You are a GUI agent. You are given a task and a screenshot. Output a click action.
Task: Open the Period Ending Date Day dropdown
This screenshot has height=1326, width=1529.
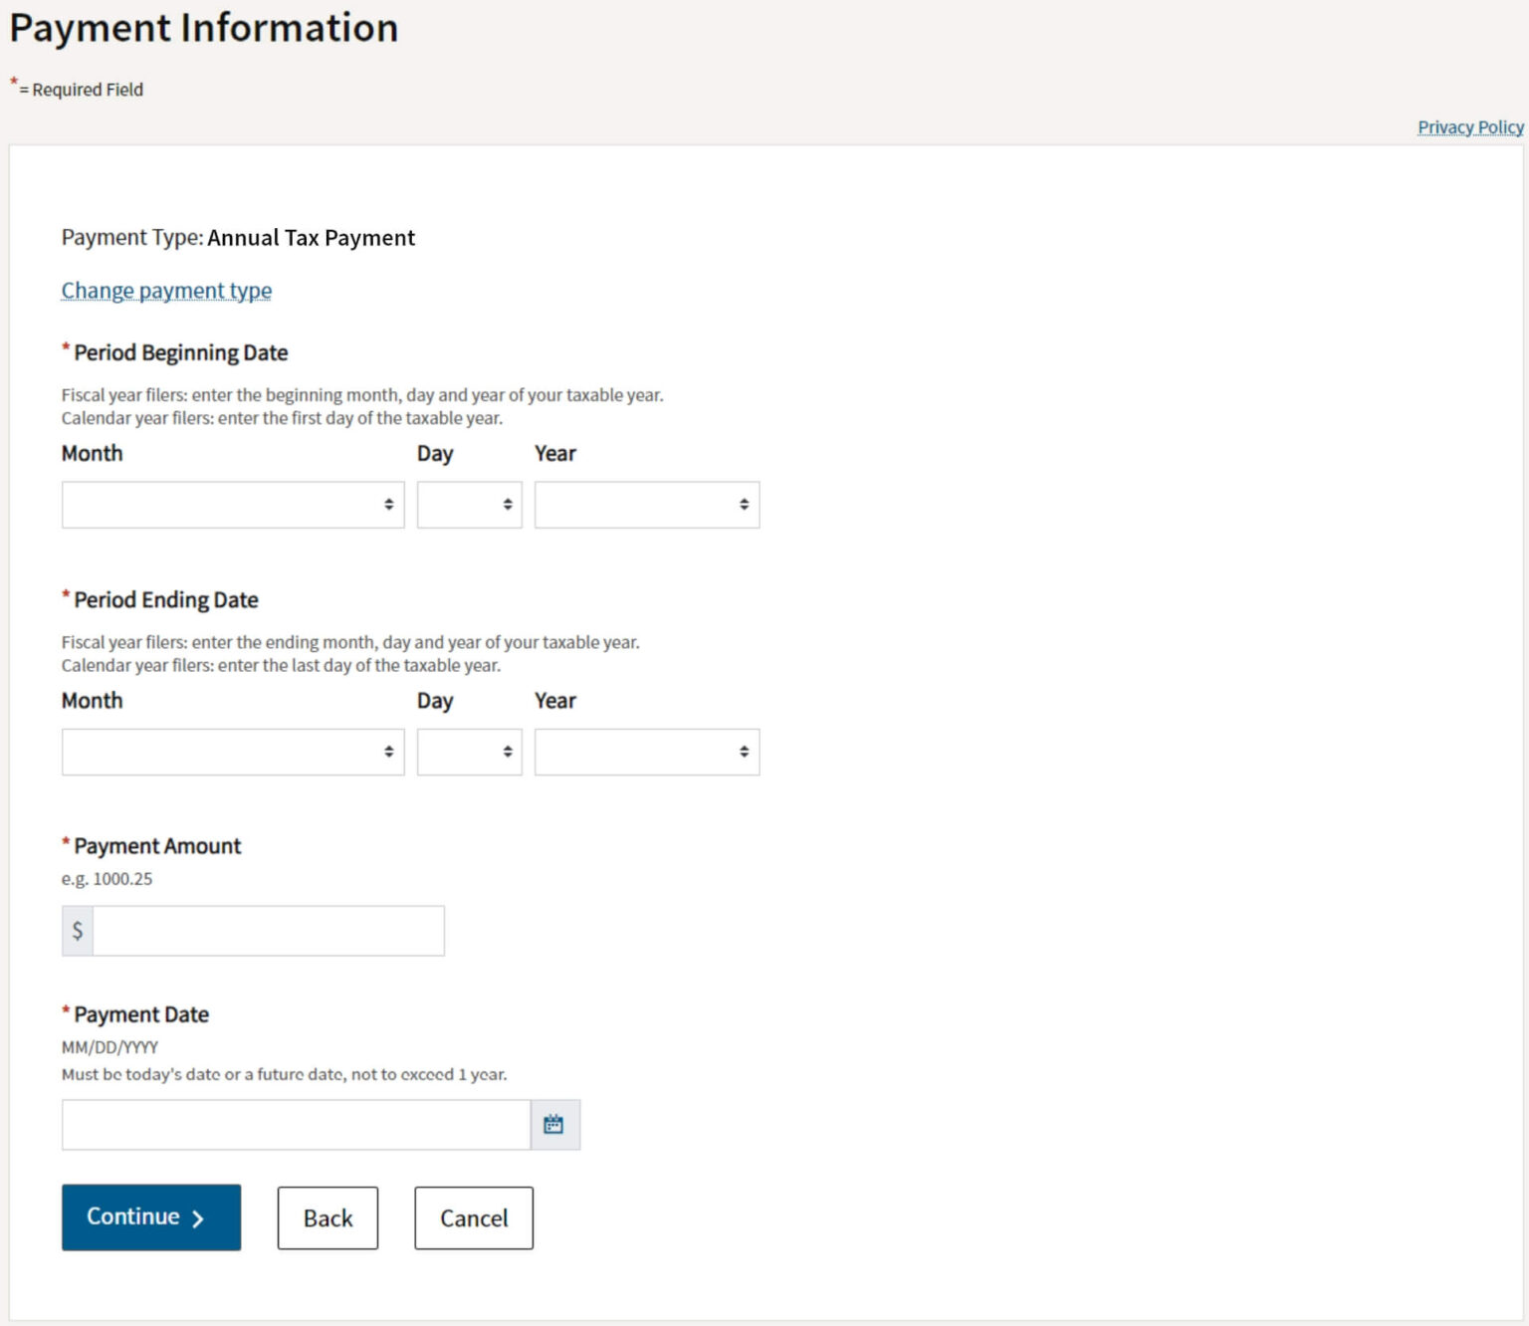coord(469,752)
